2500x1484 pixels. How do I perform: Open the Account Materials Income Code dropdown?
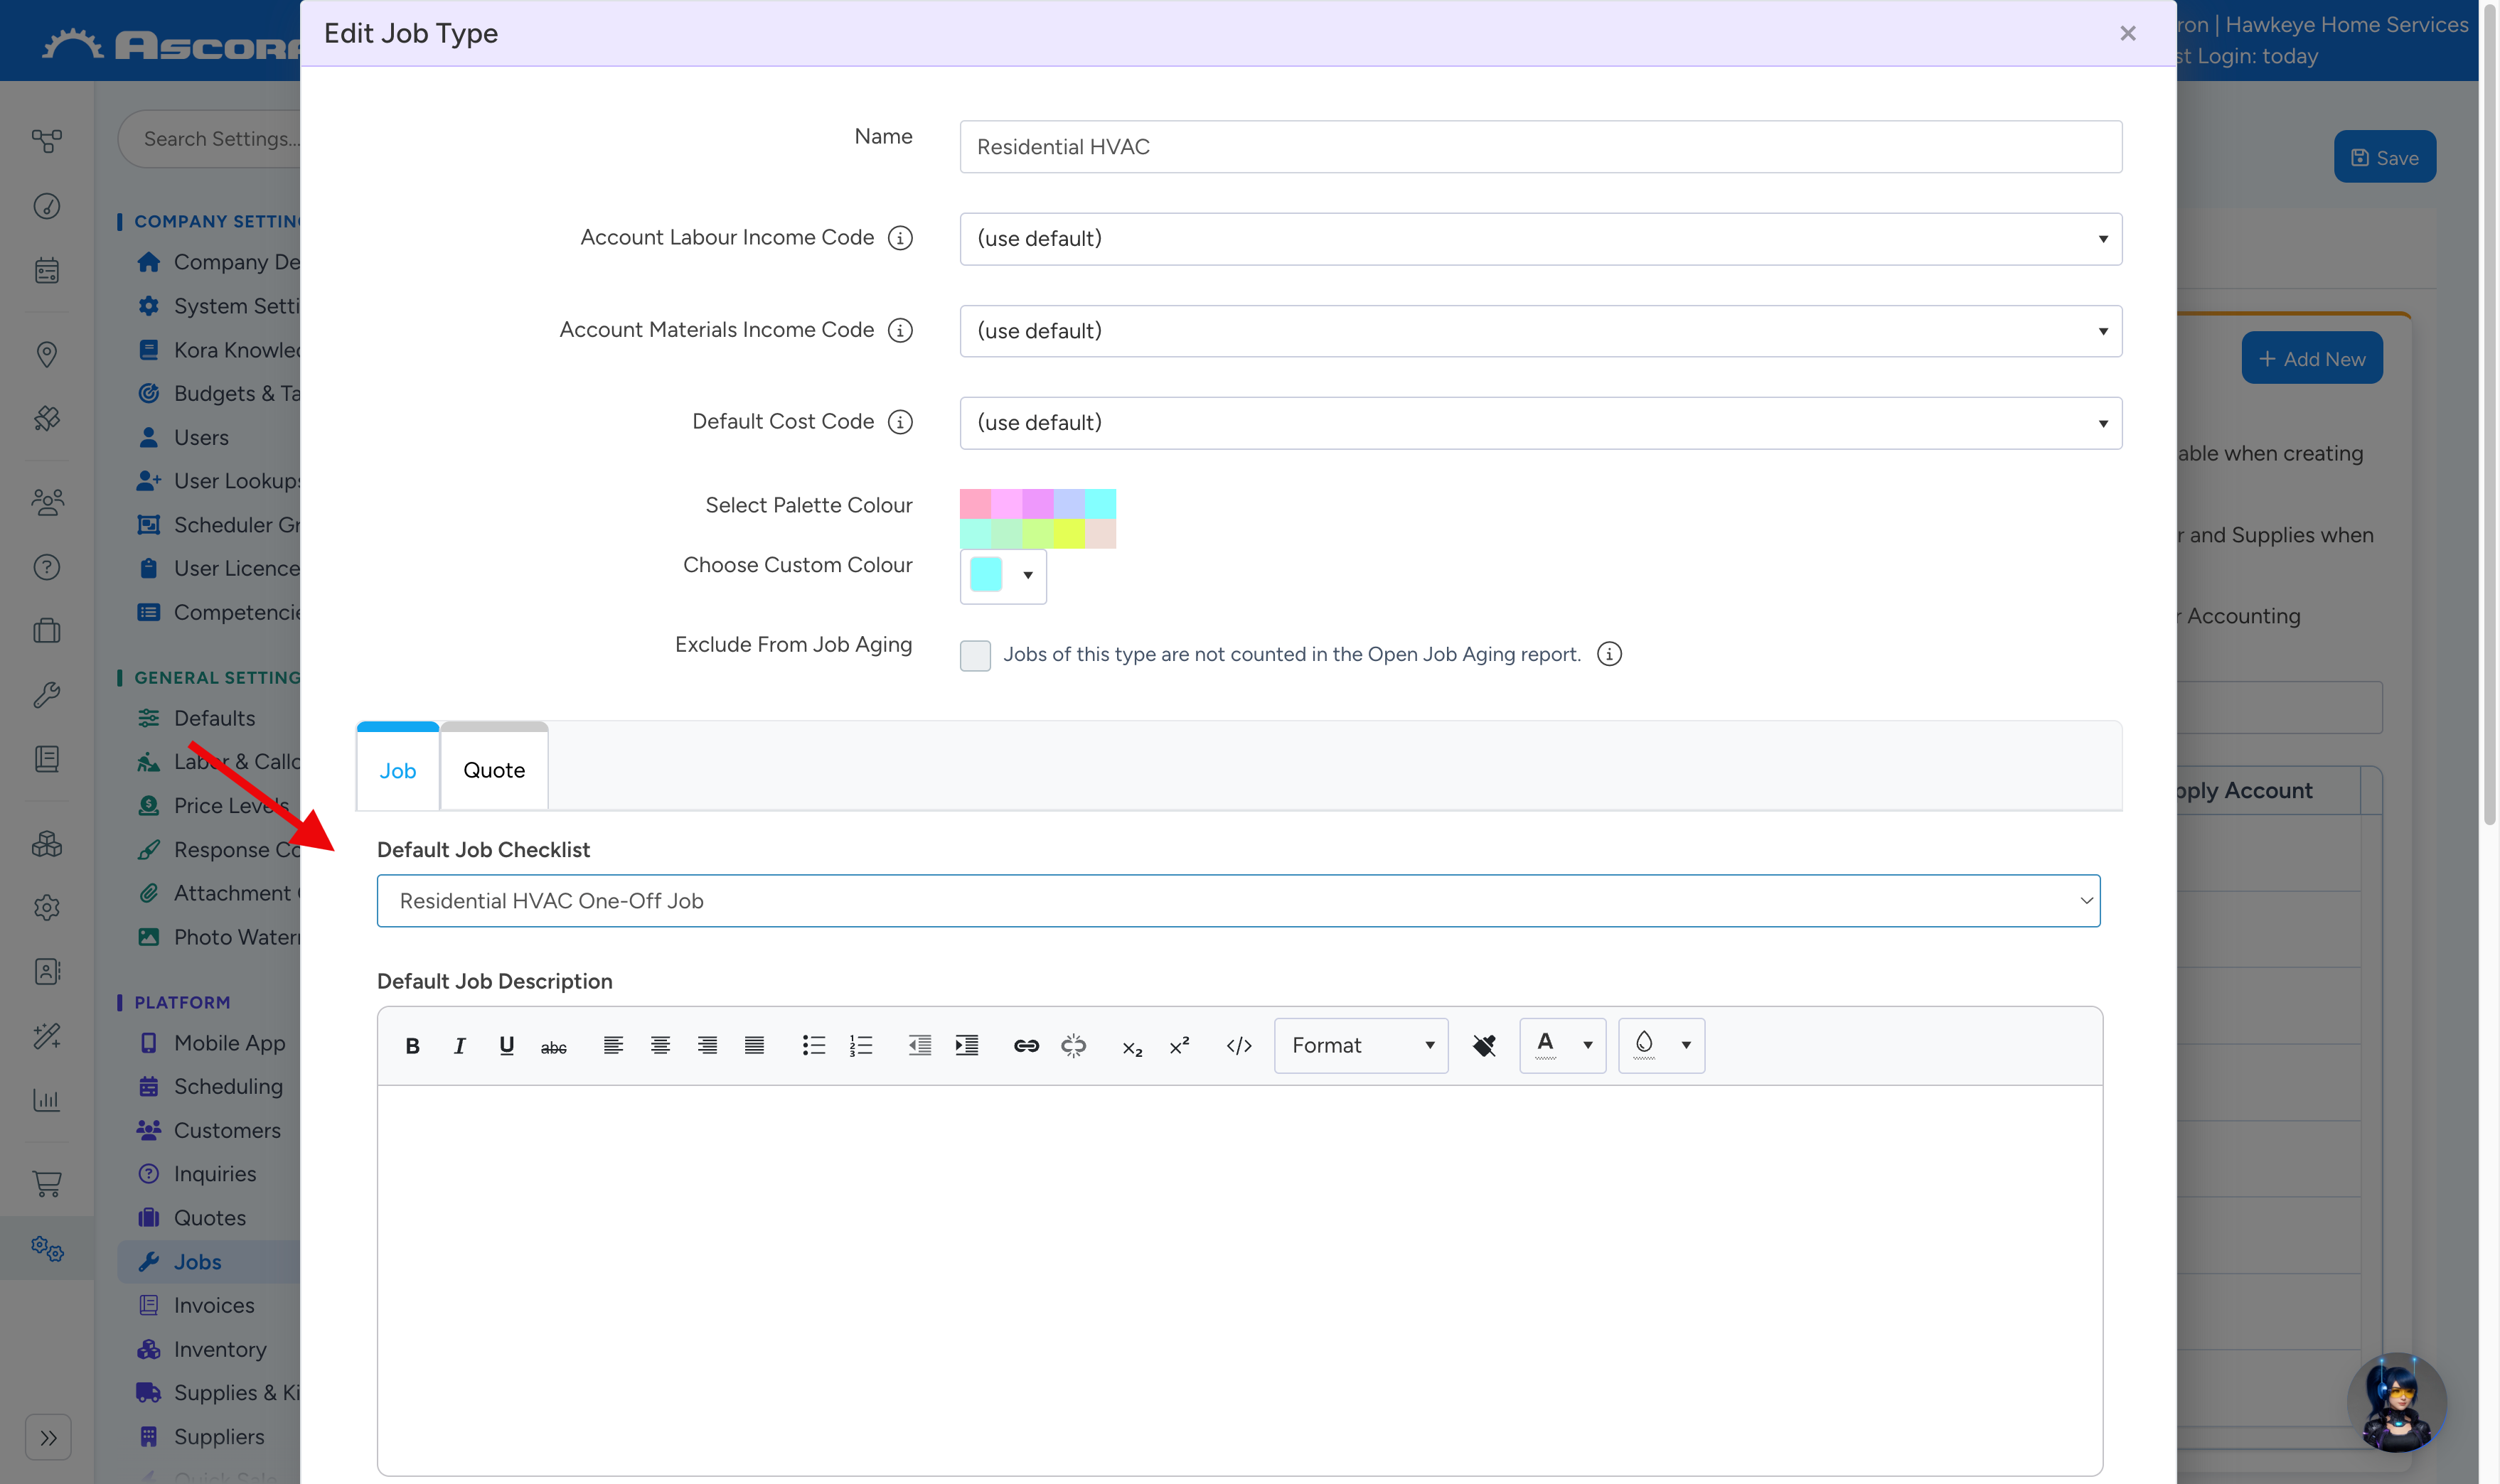click(x=1541, y=331)
